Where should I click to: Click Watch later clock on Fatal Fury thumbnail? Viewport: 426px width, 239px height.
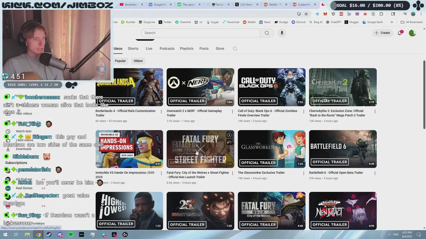coord(229,135)
